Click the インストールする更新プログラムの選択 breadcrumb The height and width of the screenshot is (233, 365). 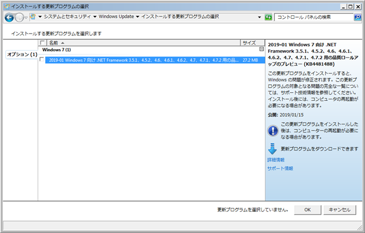coord(180,17)
